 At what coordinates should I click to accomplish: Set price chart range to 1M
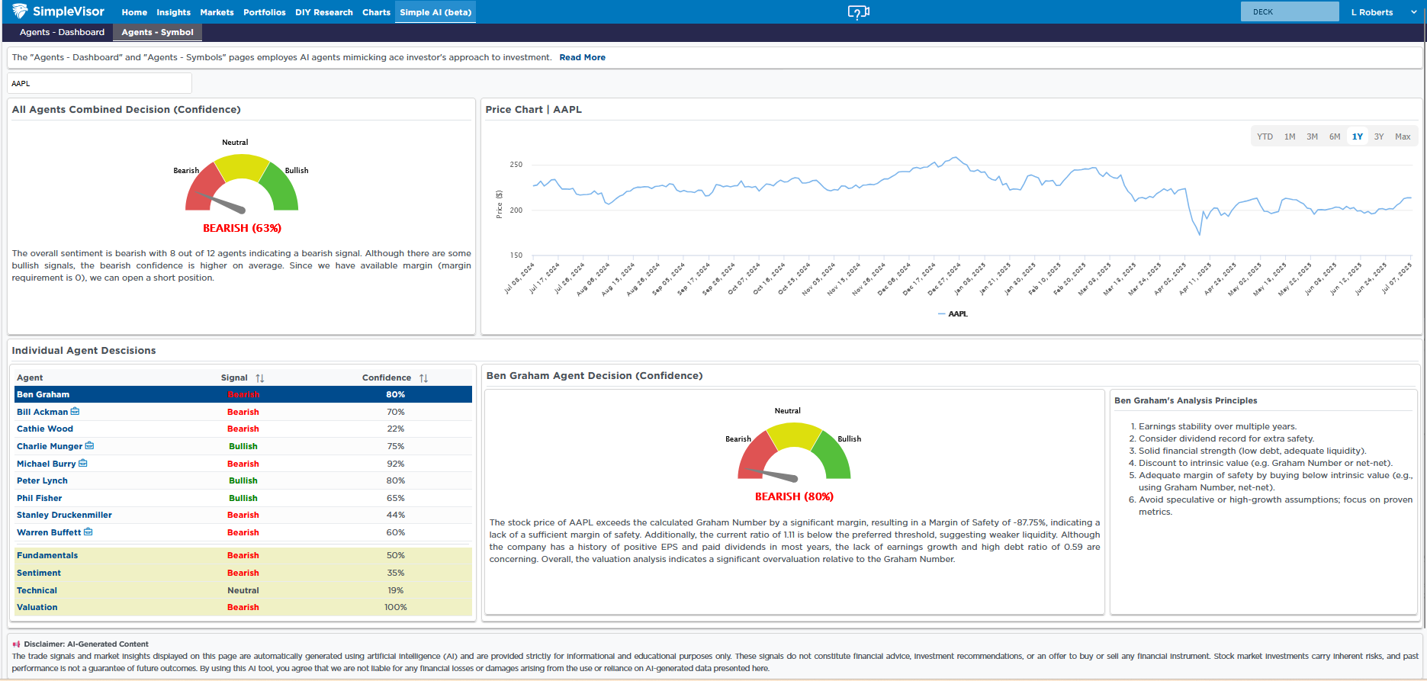pos(1290,137)
